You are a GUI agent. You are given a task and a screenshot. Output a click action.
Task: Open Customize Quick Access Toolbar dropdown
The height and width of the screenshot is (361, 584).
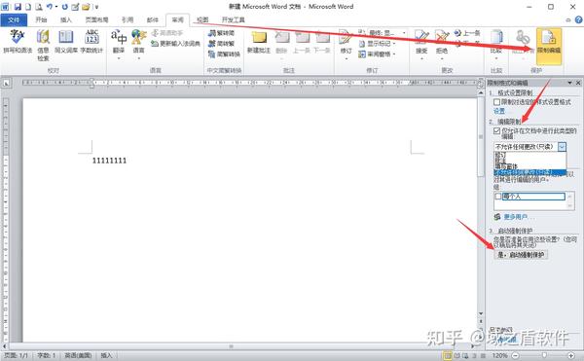[x=96, y=7]
